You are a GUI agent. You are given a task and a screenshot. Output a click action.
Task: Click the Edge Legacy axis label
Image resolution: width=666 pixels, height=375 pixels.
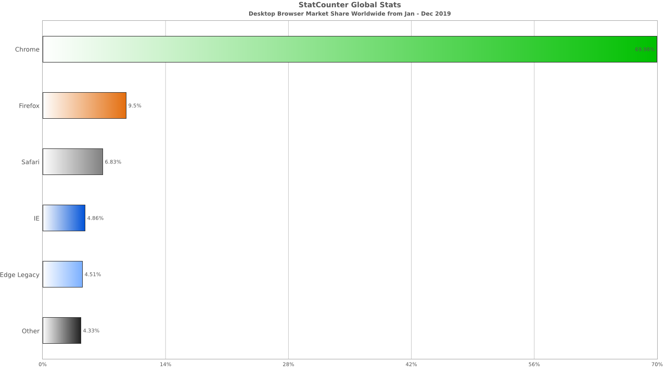point(20,274)
